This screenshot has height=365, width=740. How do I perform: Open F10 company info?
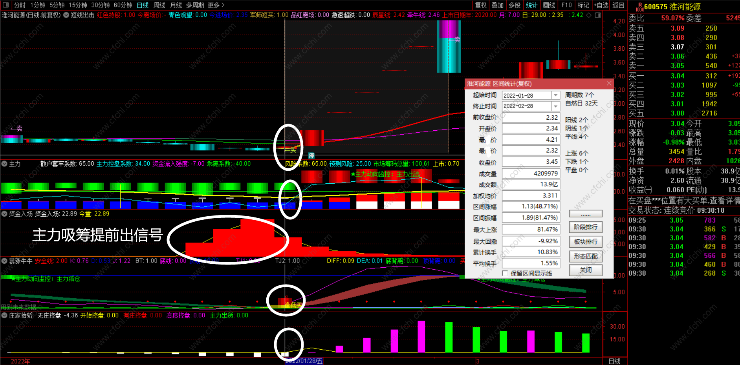pos(566,5)
